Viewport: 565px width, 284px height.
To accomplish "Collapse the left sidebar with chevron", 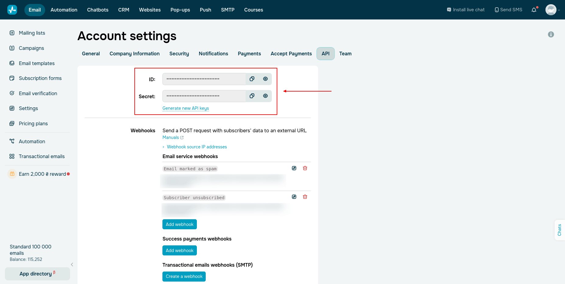I will coord(72,265).
